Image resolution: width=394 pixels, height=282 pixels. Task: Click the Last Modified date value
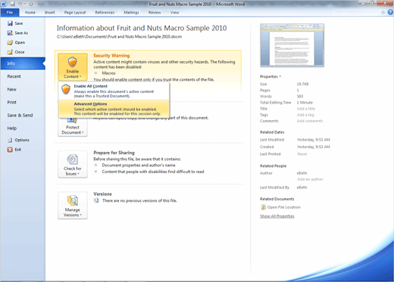314,140
